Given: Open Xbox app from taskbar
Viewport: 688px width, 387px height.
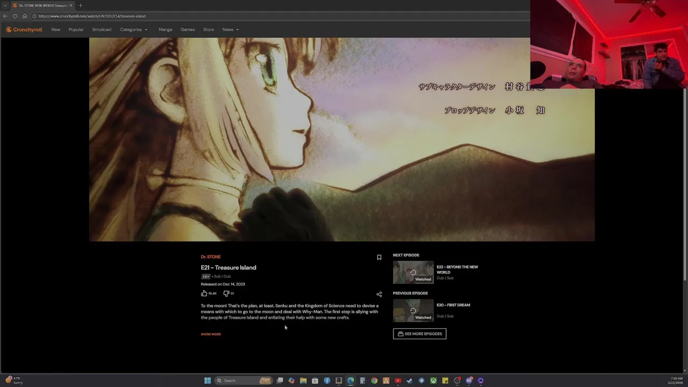Looking at the screenshot, I should 433,381.
